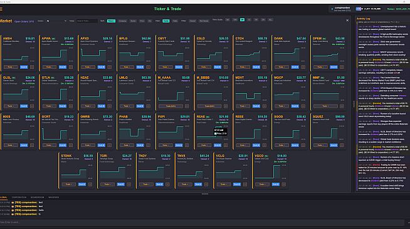This screenshot has height=229, width=410.
Task: Click the blue button on GTLN card
Action: [x=63, y=106]
